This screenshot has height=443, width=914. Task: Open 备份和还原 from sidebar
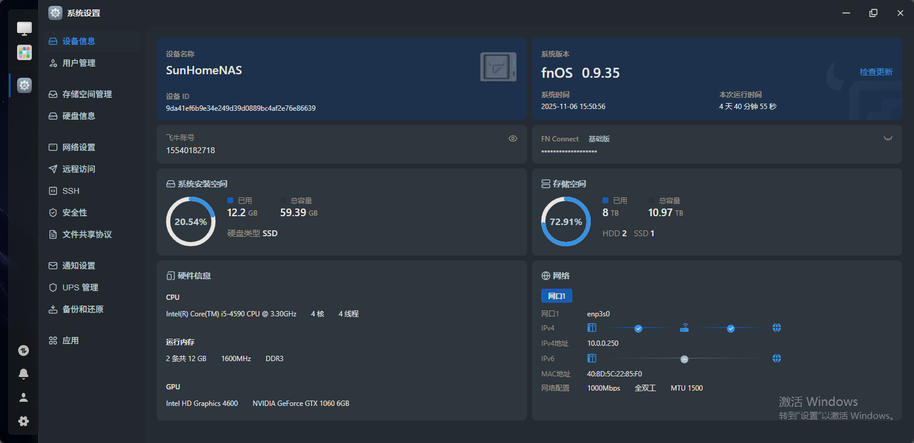[x=82, y=309]
